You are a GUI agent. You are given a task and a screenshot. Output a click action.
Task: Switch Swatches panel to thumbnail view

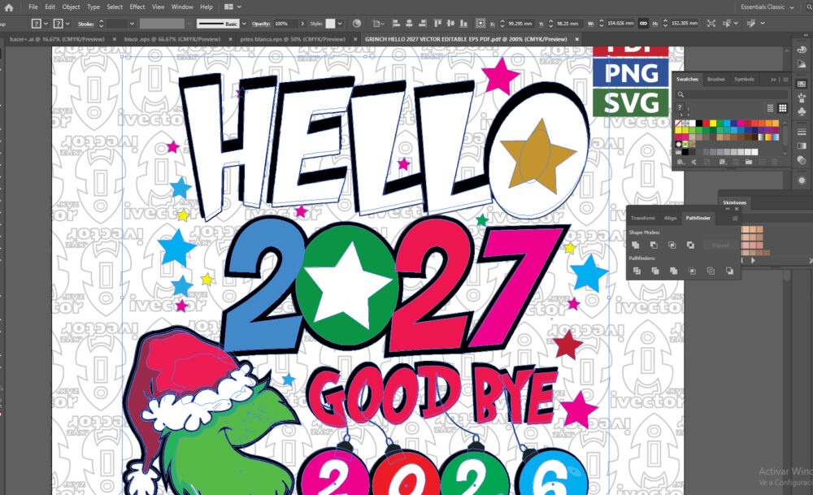coord(782,108)
